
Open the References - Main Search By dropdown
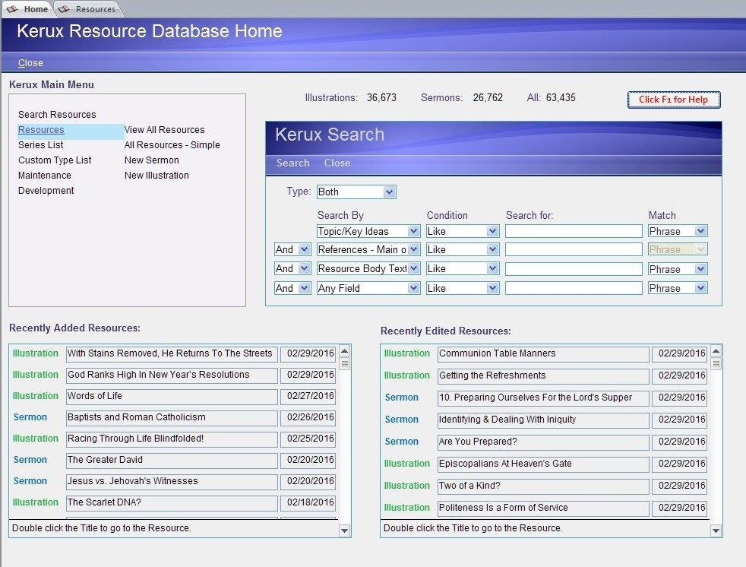click(413, 249)
